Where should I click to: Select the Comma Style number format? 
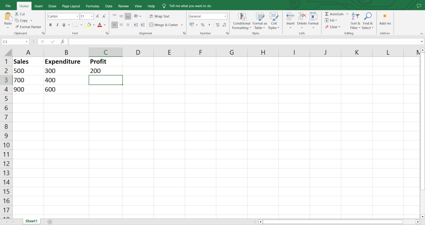[x=209, y=25]
